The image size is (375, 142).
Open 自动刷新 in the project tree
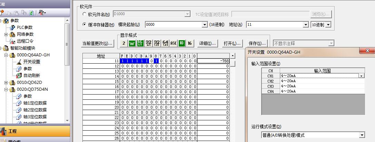(x=31, y=76)
